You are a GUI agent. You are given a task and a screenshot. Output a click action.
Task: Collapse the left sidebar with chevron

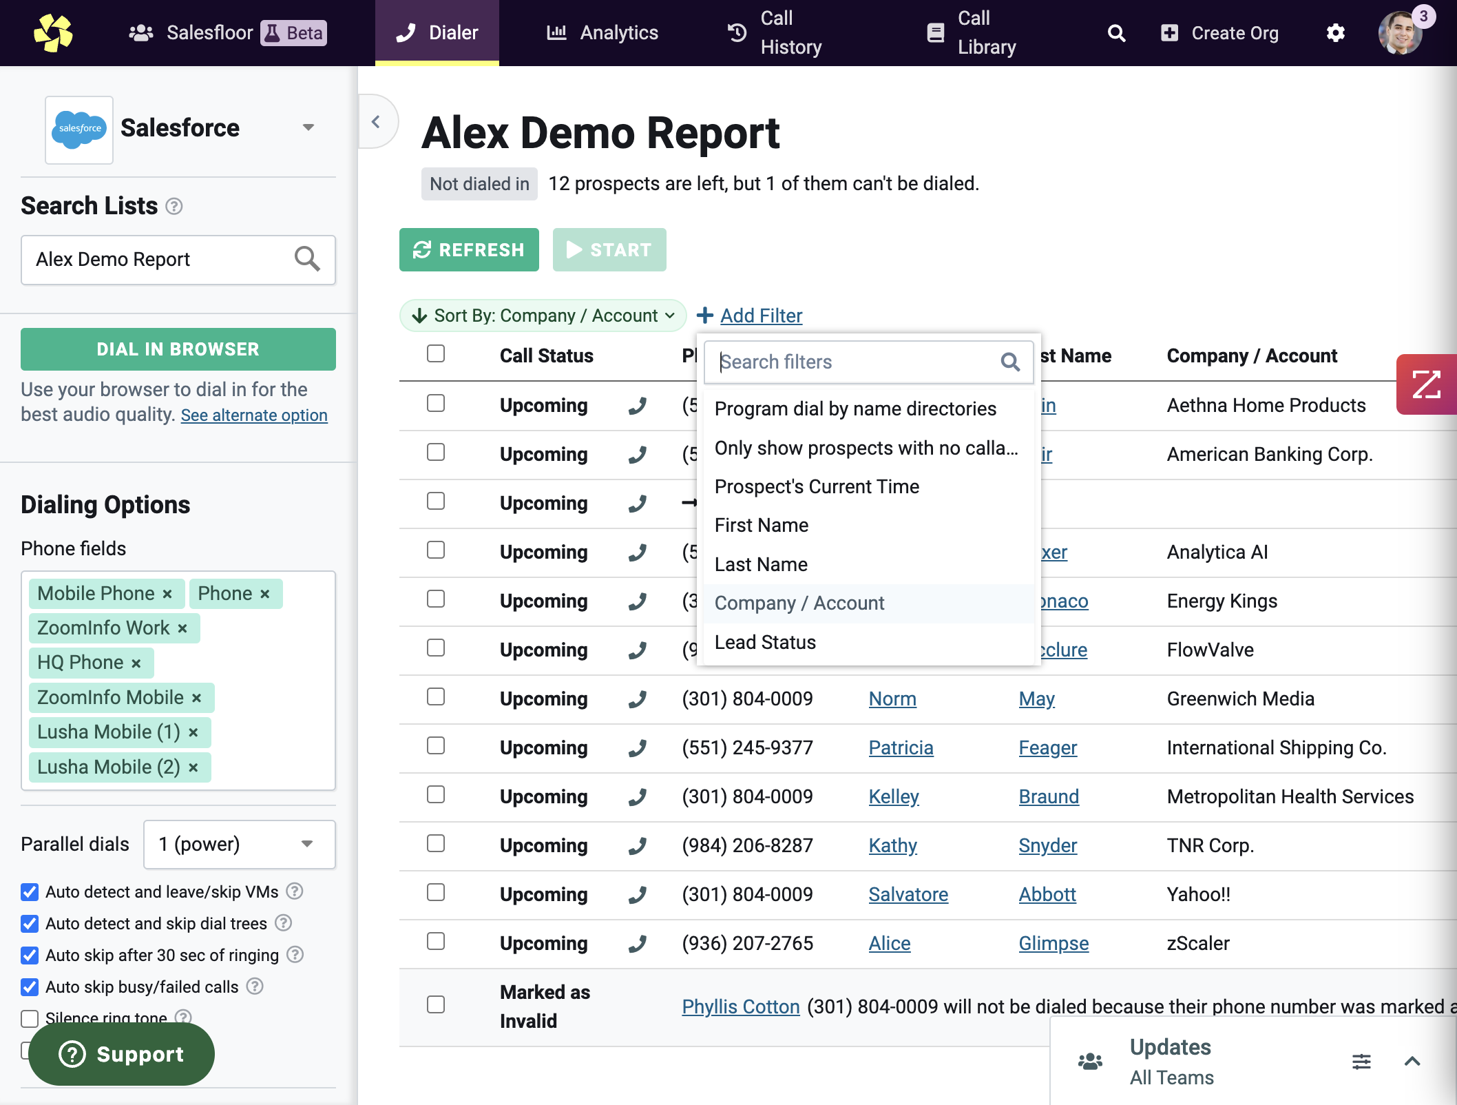pyautogui.click(x=376, y=122)
